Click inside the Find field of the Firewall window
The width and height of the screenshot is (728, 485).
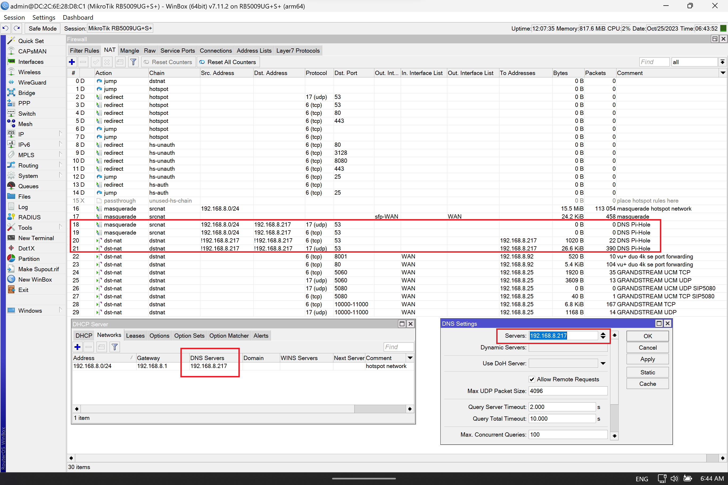pos(654,62)
